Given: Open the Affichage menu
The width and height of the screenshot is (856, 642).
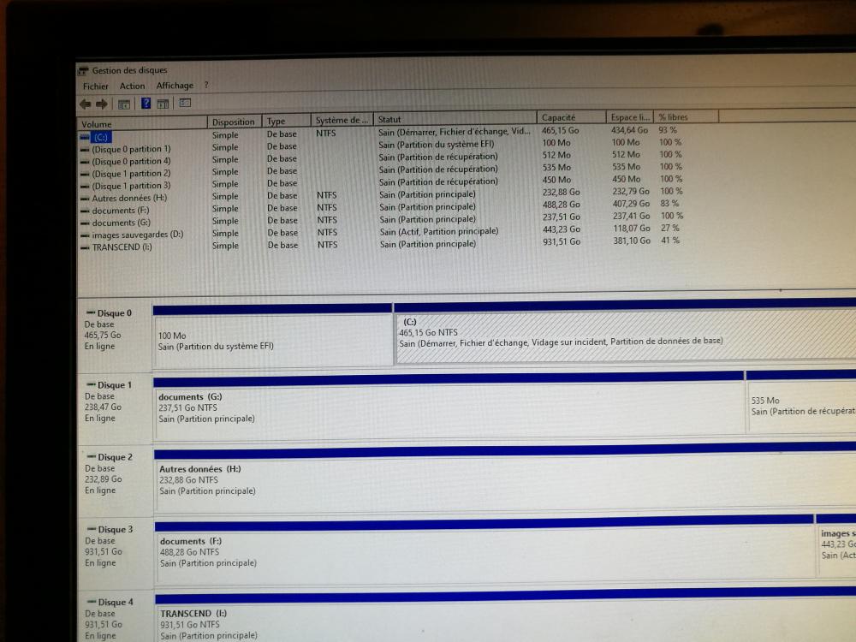Looking at the screenshot, I should 175,85.
